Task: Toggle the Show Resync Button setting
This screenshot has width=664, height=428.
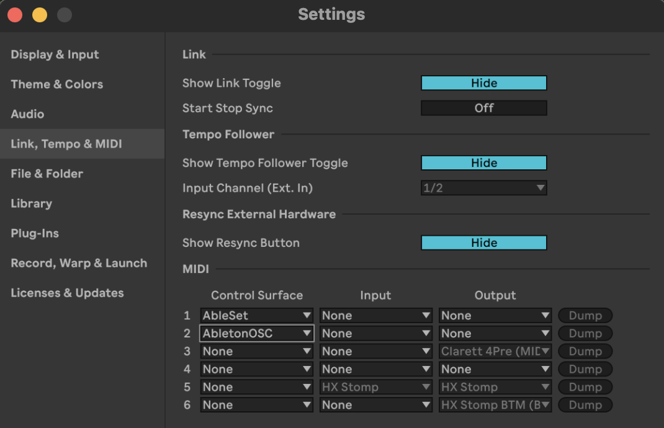Action: 483,243
